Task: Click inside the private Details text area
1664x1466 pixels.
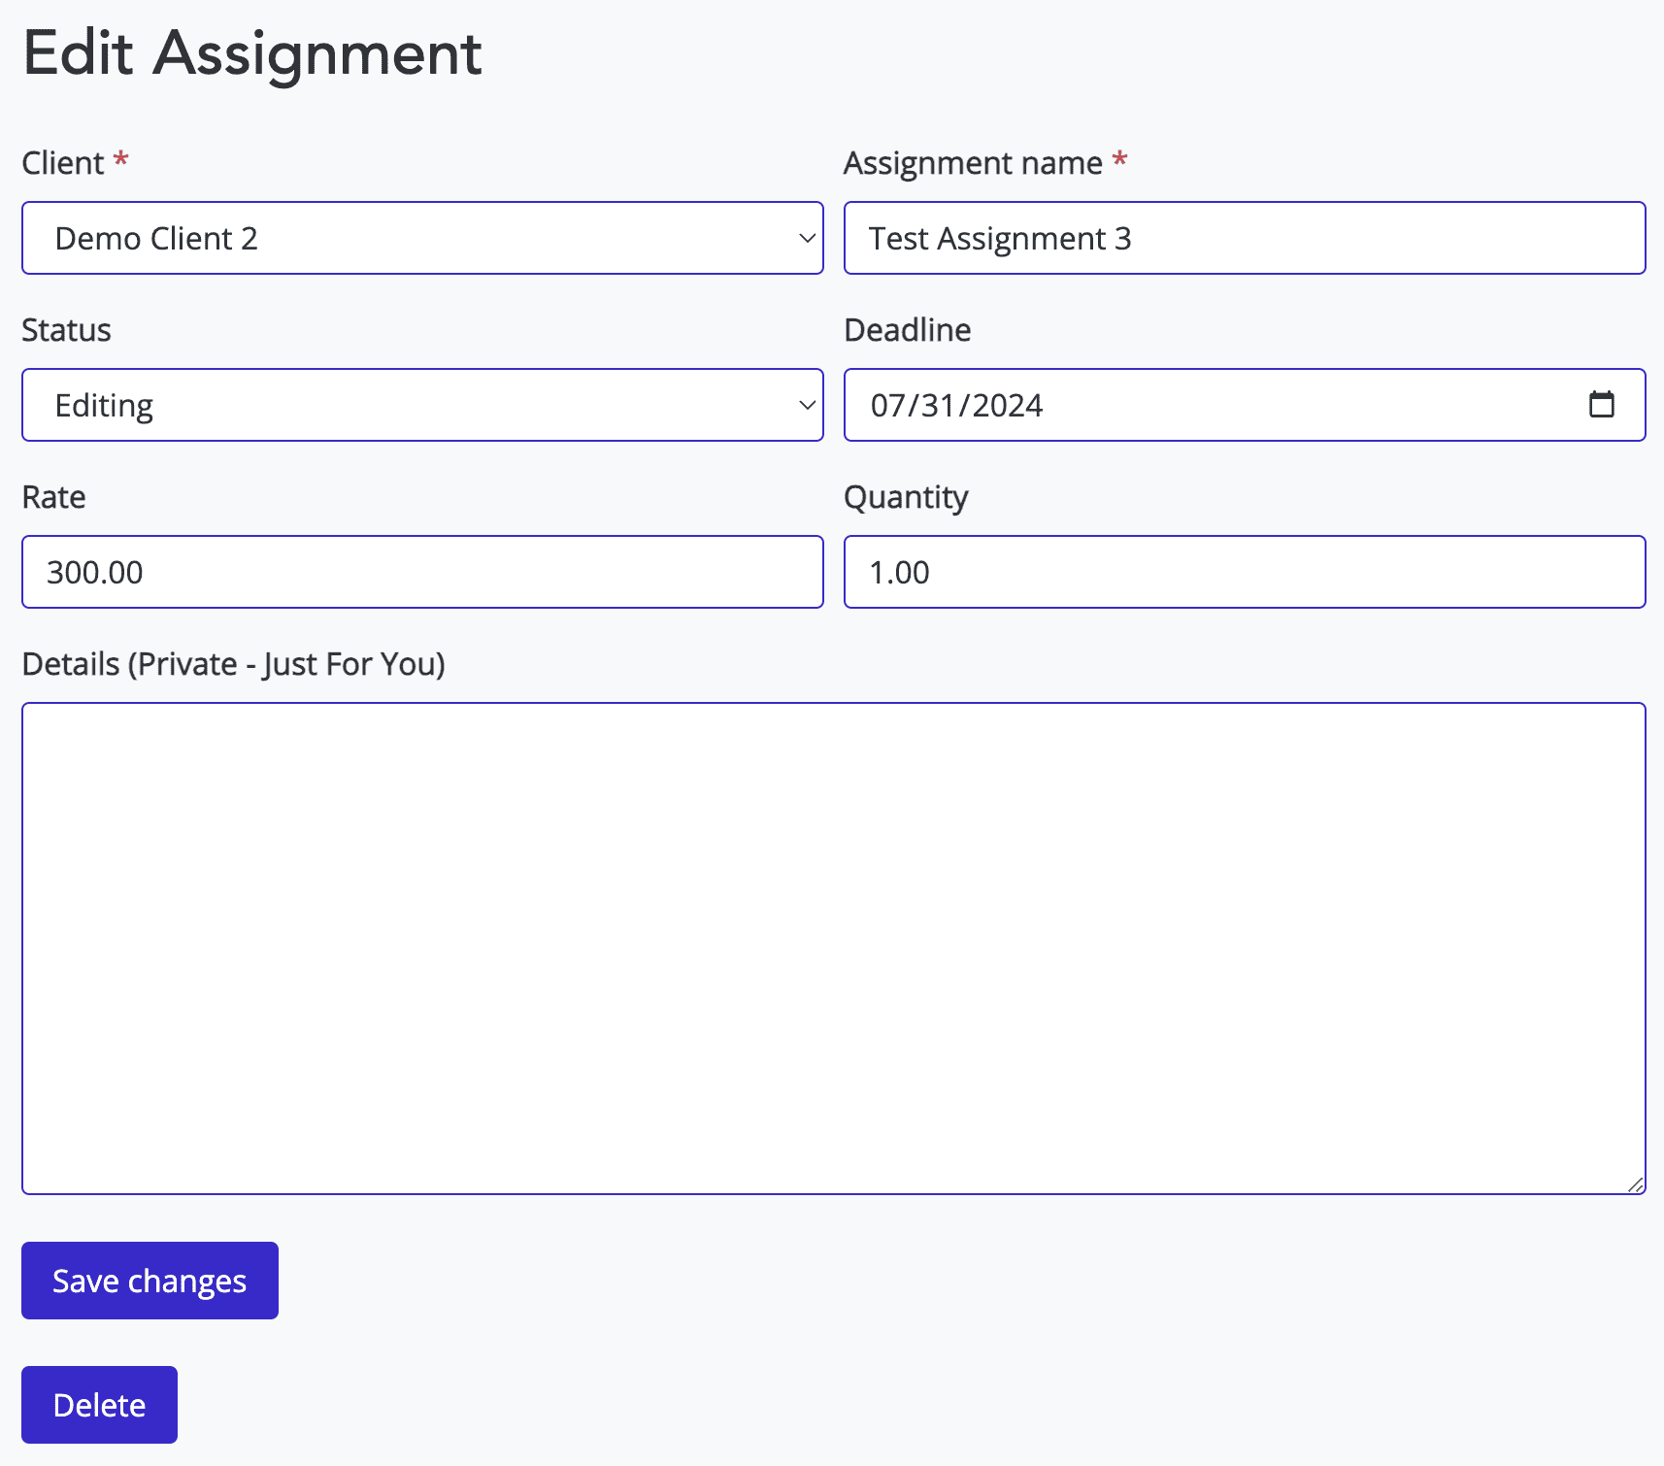Action: [834, 949]
